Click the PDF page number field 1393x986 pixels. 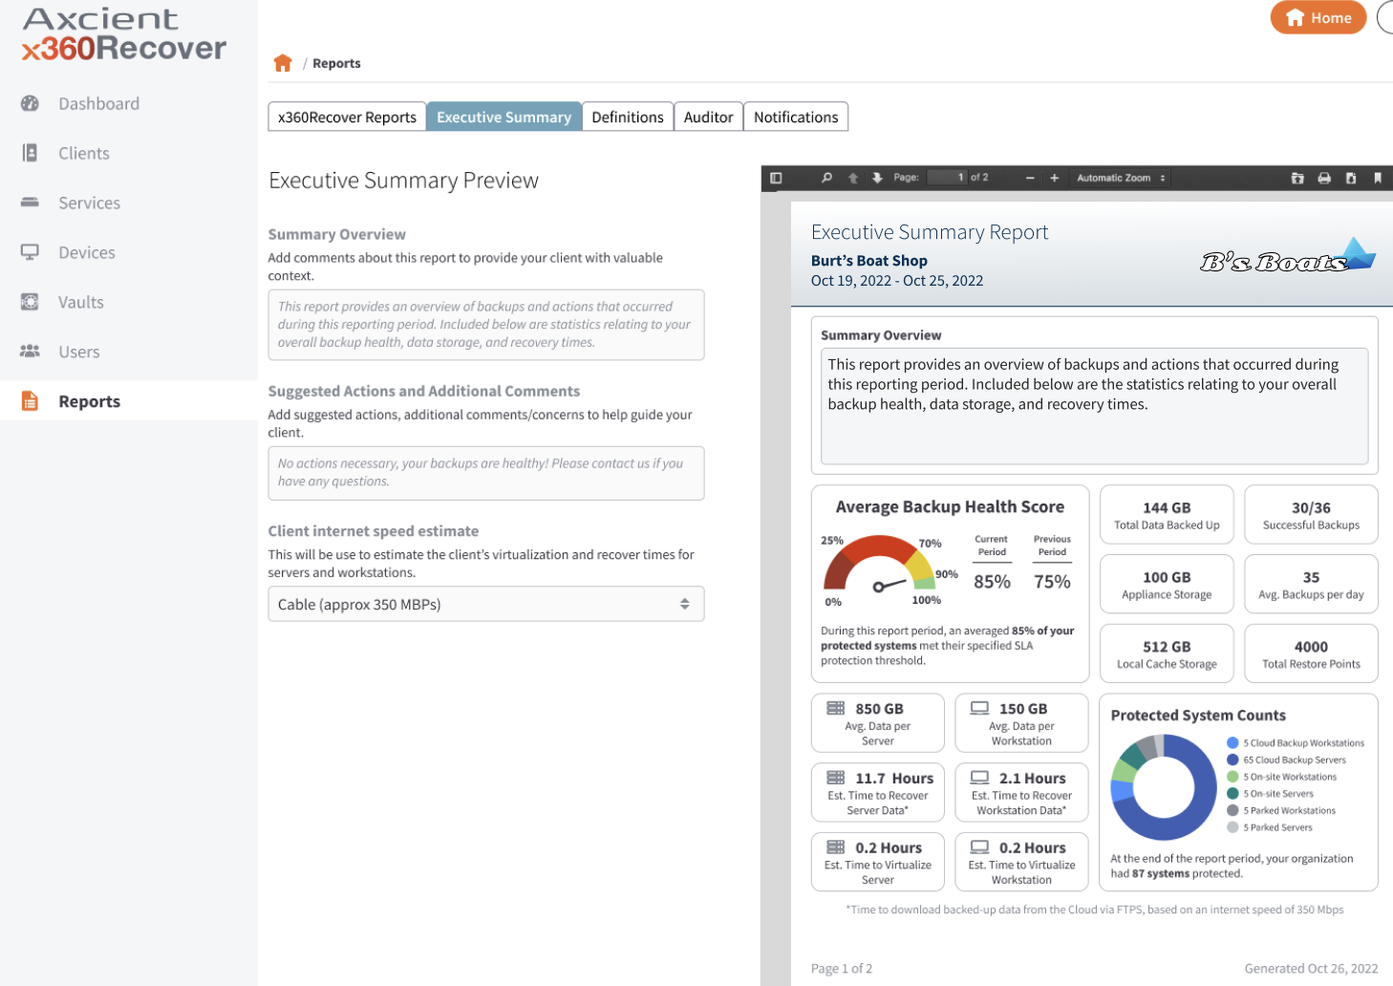[x=948, y=178]
